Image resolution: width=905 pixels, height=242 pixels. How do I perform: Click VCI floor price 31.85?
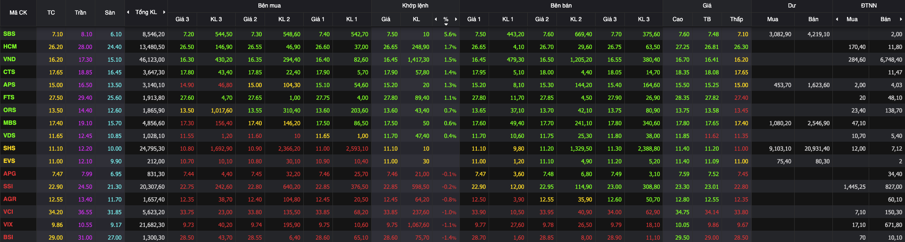115,212
